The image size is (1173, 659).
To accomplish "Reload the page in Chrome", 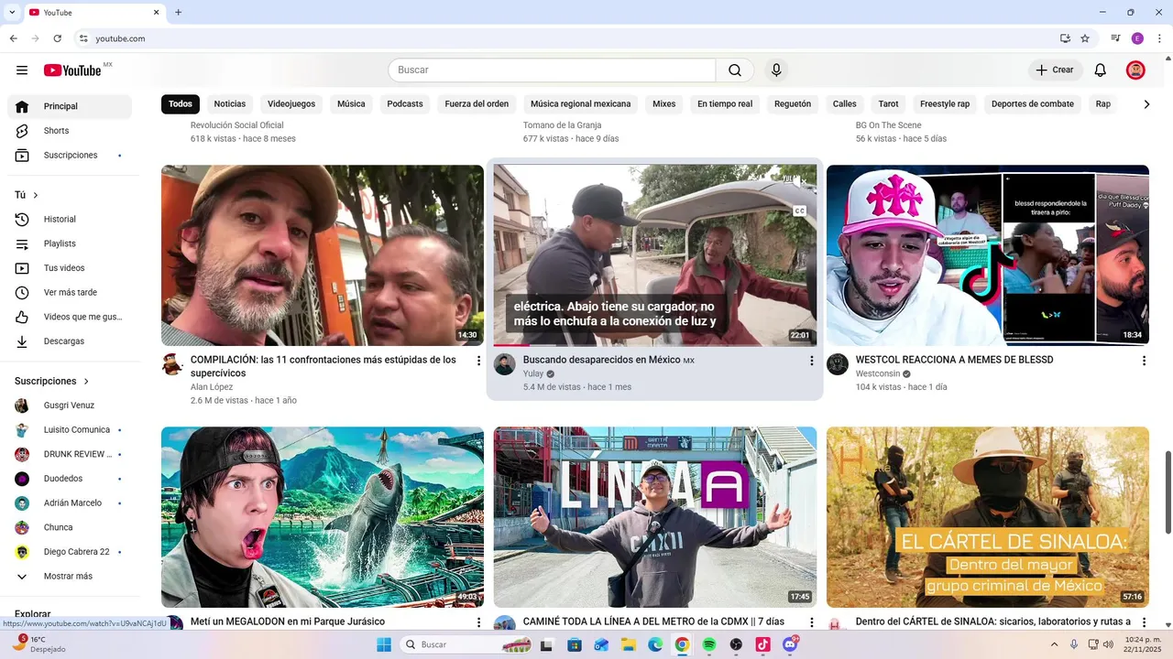I will [58, 38].
